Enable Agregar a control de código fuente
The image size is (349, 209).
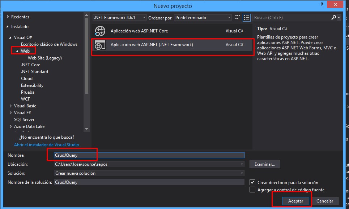pyautogui.click(x=252, y=190)
